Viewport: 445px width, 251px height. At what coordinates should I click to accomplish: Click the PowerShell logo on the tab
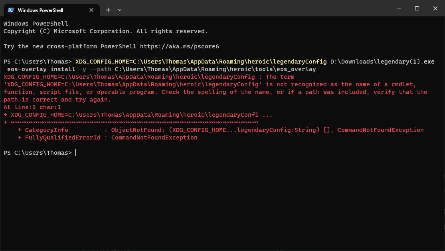pyautogui.click(x=10, y=10)
